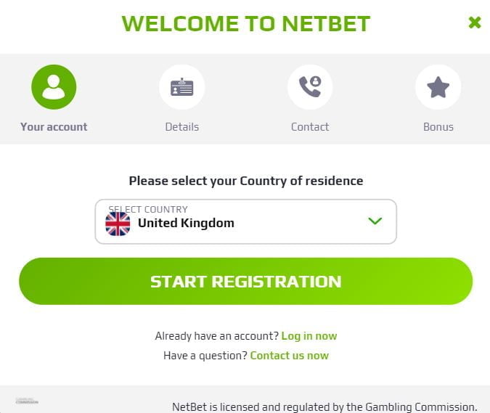
Task: Close the NetBet registration dialog
Action: point(475,23)
